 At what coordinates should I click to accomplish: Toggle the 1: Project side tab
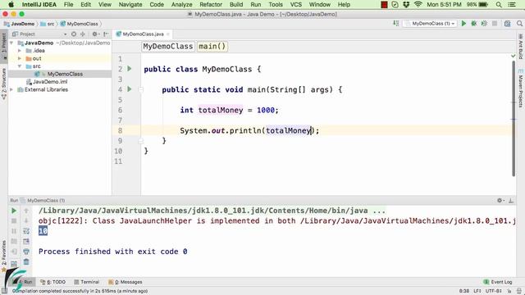(x=3, y=46)
